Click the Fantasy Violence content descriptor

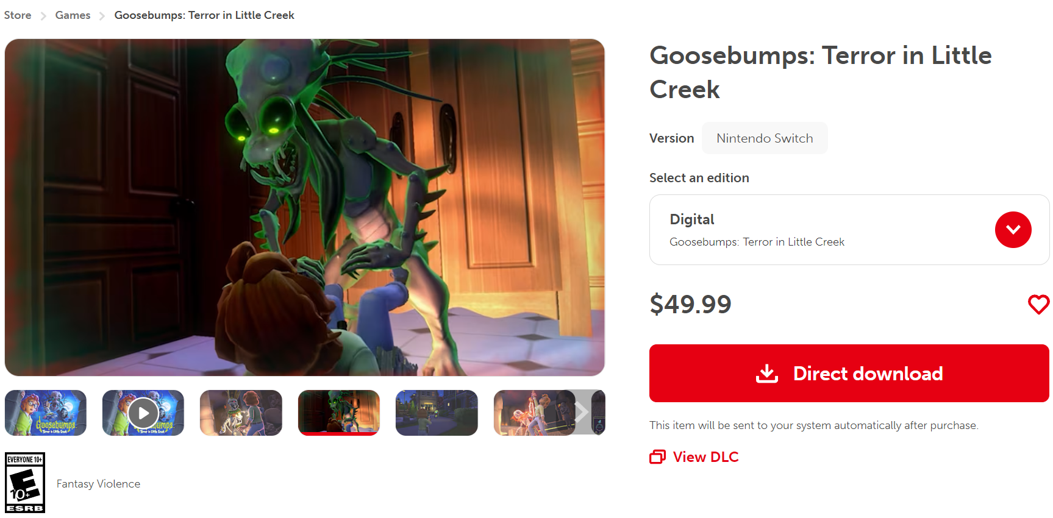[x=98, y=484]
